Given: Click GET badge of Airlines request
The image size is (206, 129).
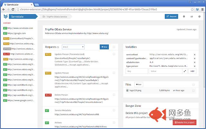Looking at the screenshot, I should 47,123.
